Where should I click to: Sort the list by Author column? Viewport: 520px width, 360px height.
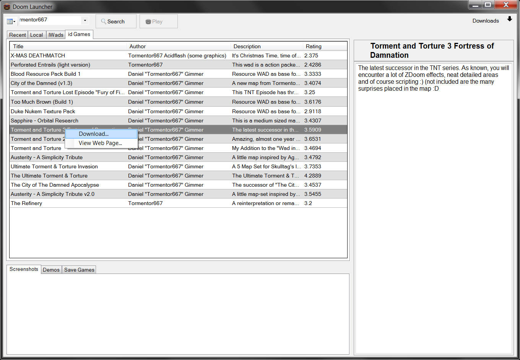pos(138,46)
